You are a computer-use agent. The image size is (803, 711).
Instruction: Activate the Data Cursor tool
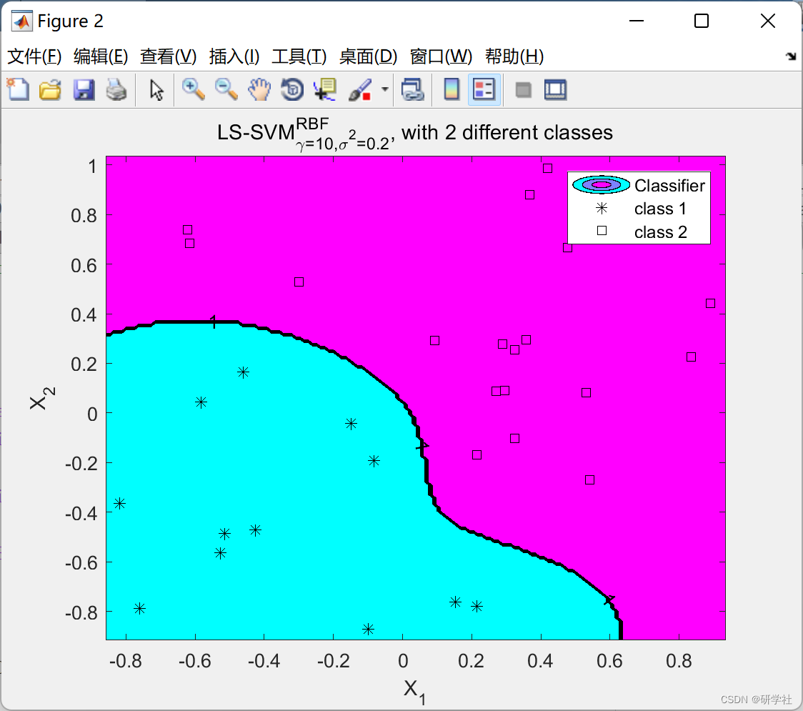point(325,89)
